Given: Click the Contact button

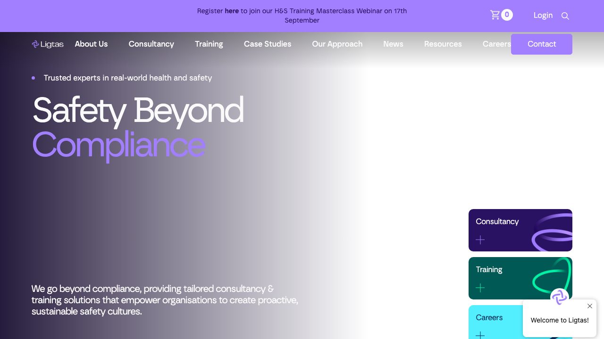Looking at the screenshot, I should (x=542, y=44).
